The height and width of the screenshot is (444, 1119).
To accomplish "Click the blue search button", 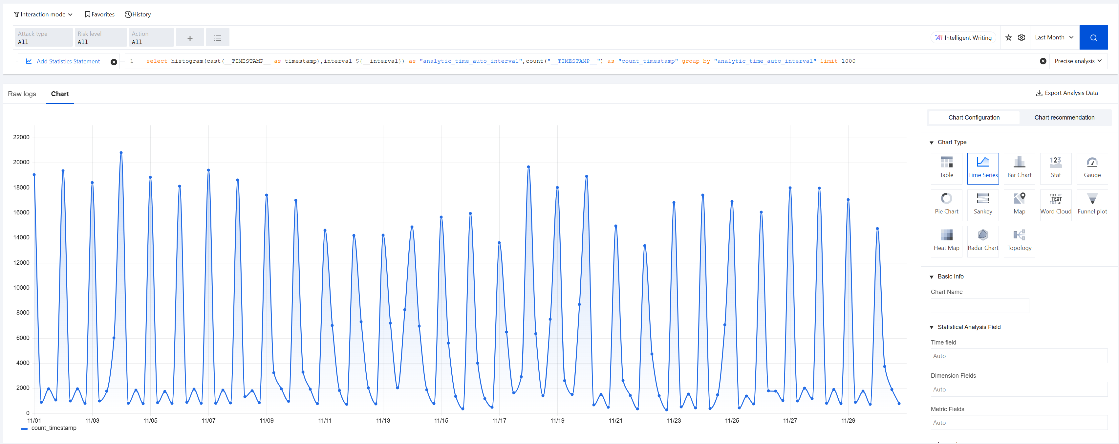I will click(x=1093, y=37).
